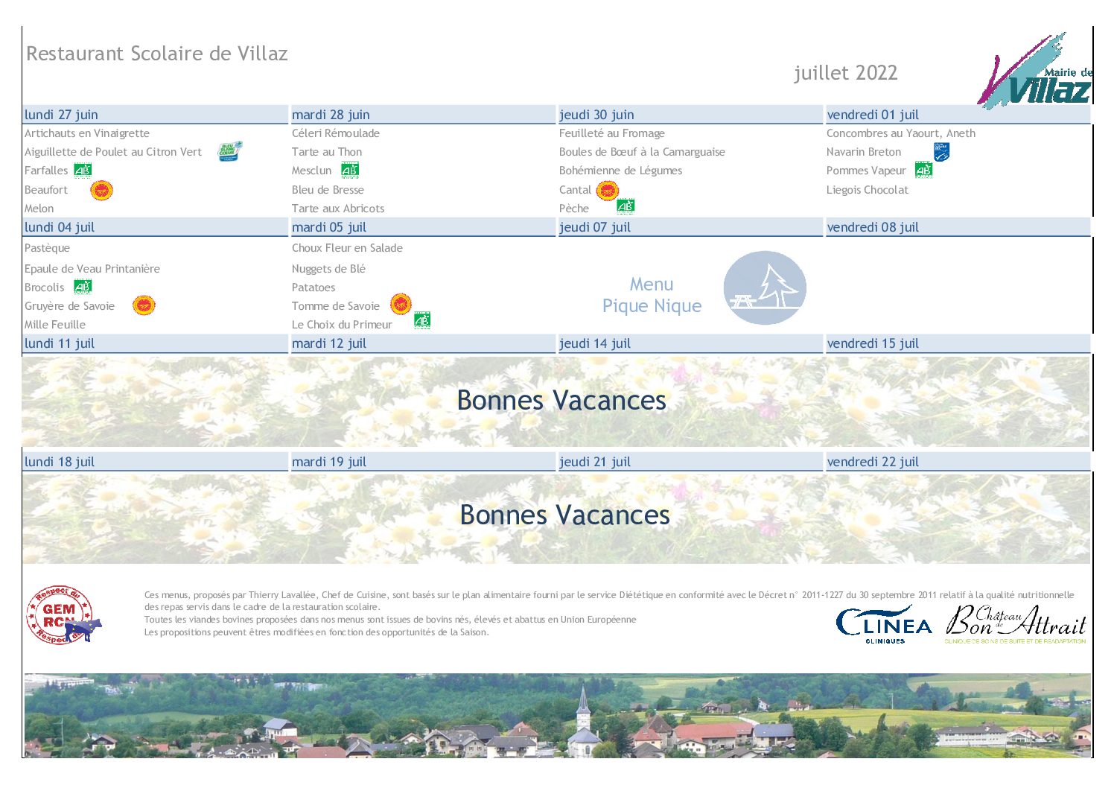The image size is (1114, 788).
Task: Select the mardi 05 juil header
Action: (x=422, y=227)
